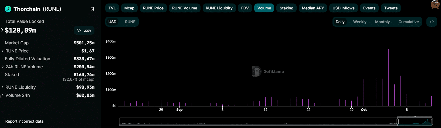The image size is (441, 128).
Task: Toggle the FDV chart metric
Action: click(x=245, y=8)
